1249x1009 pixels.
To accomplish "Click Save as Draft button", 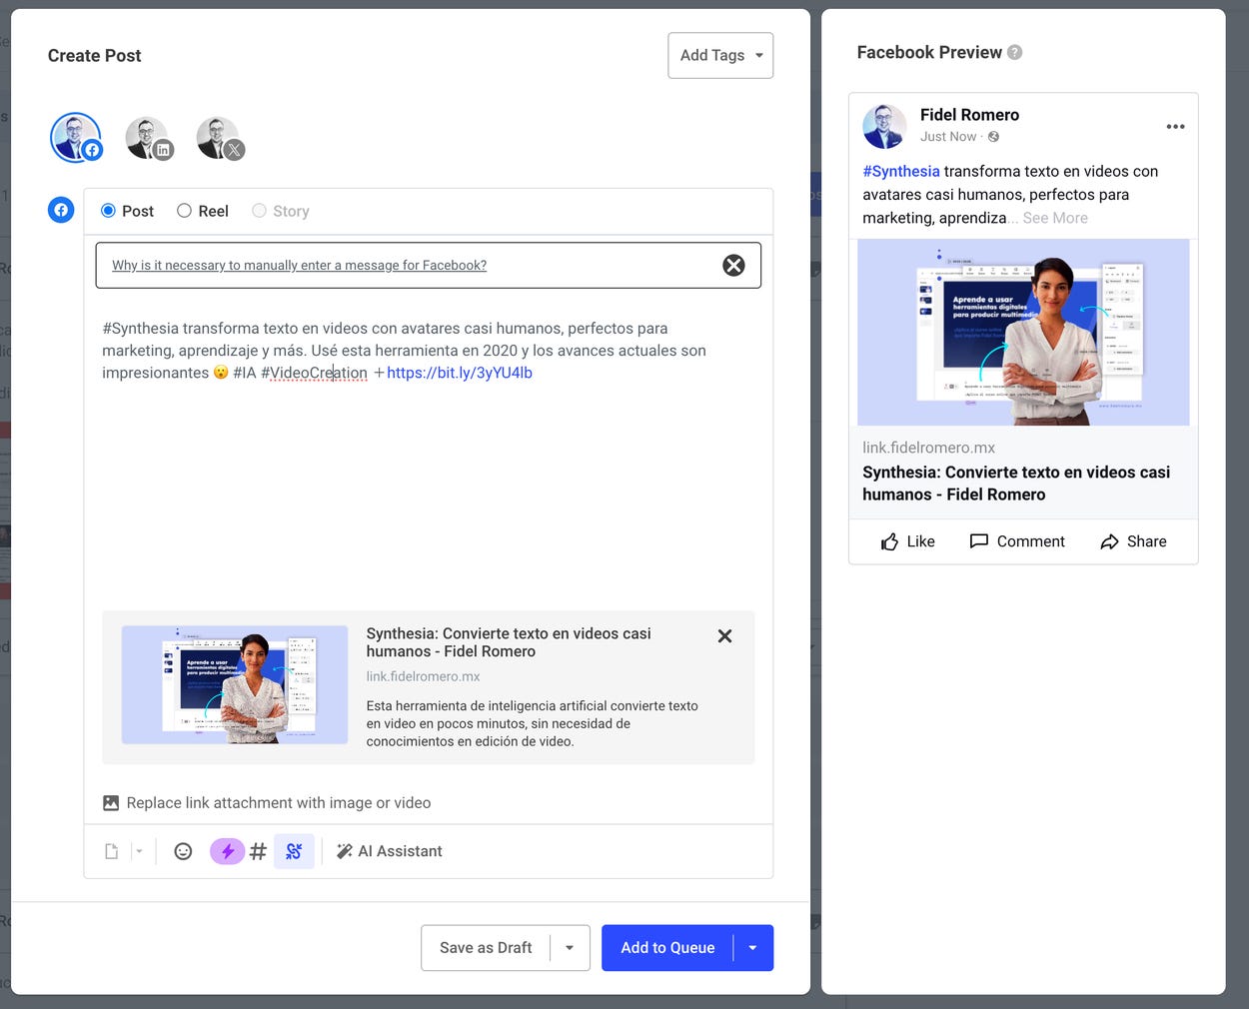I will point(486,947).
